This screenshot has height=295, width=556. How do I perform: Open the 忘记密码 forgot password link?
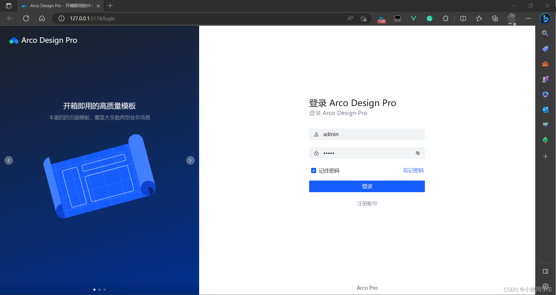click(x=413, y=170)
